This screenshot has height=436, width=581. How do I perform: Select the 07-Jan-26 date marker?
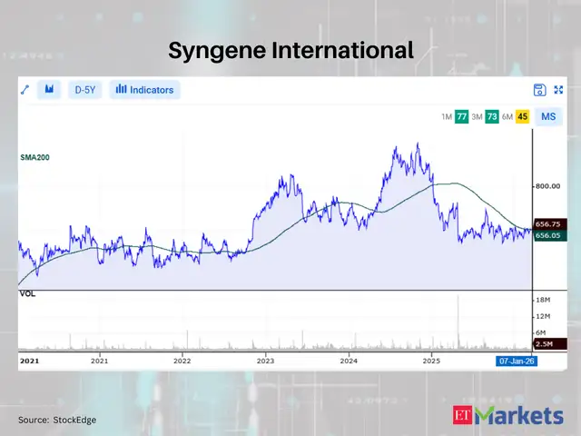coord(514,361)
